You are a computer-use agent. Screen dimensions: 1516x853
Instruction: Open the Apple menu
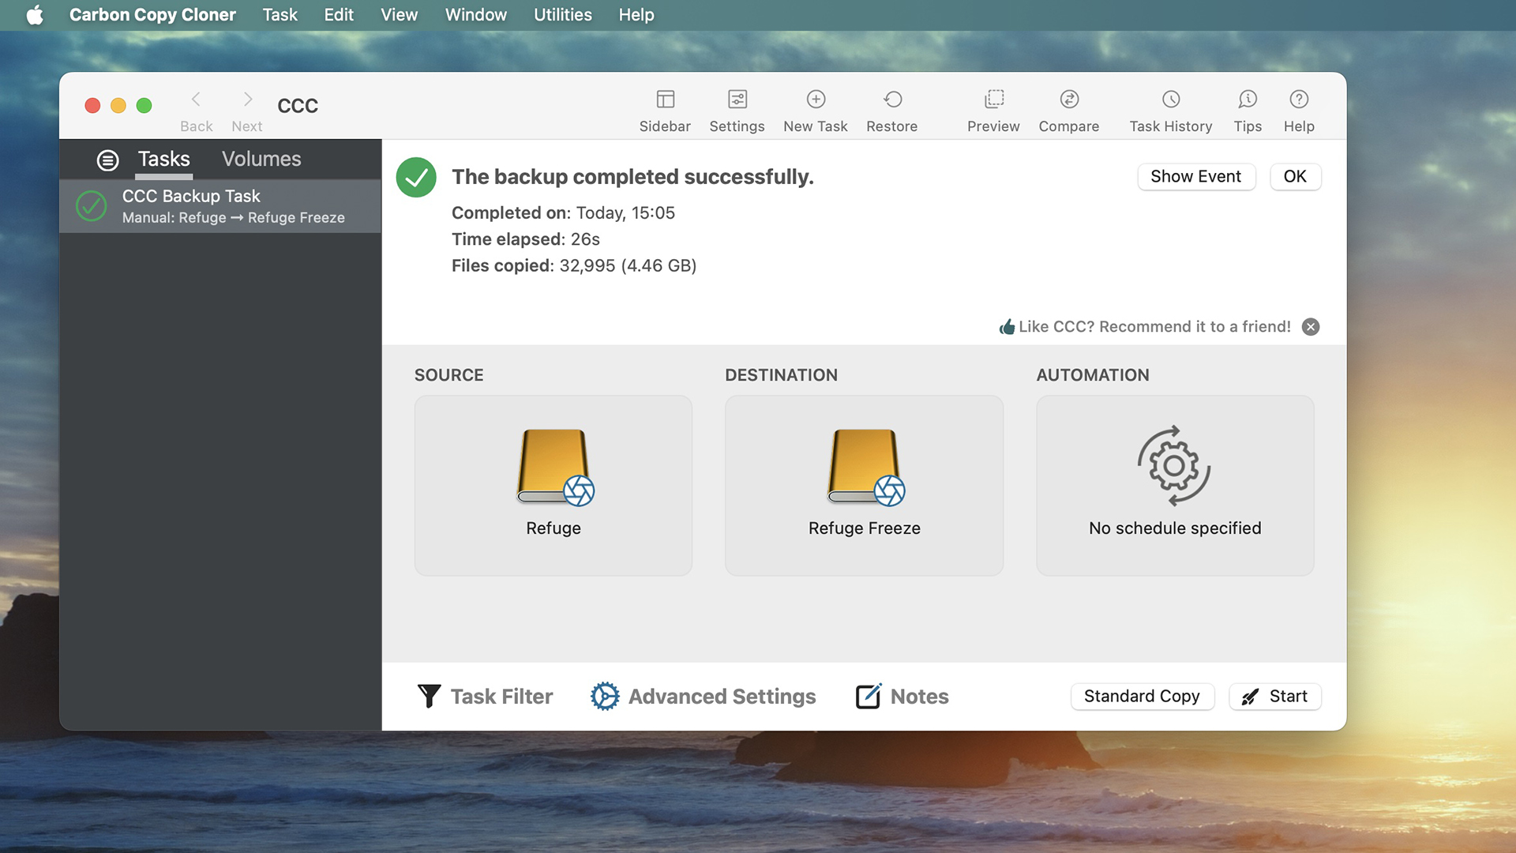[35, 15]
